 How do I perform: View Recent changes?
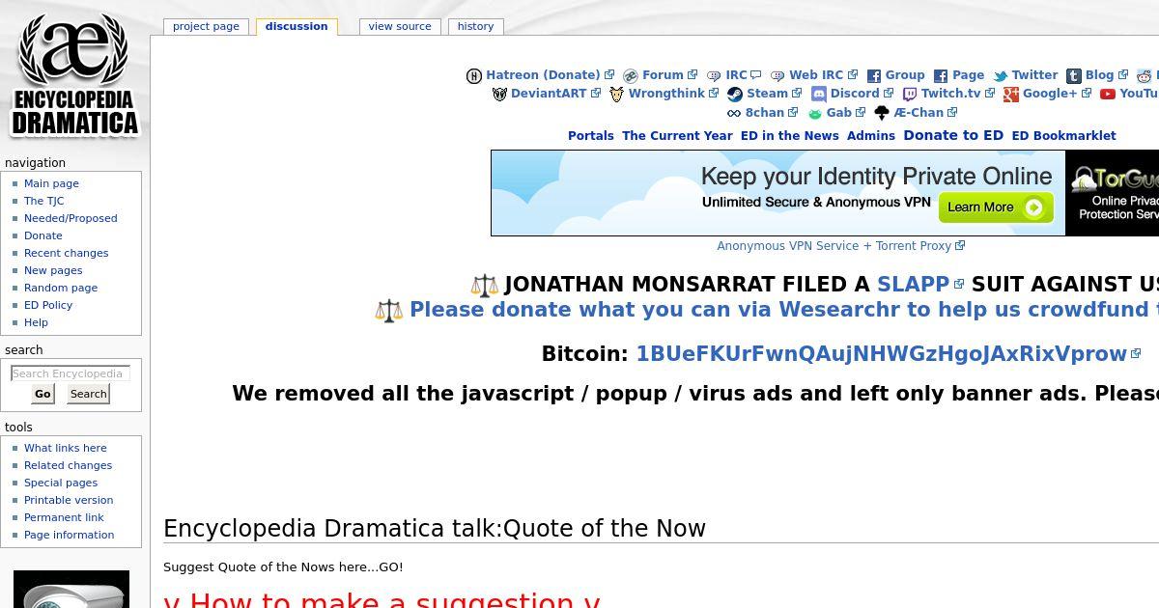[x=66, y=253]
